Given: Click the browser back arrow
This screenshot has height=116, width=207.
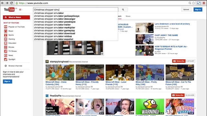Looking at the screenshot, I should pos(3,3).
